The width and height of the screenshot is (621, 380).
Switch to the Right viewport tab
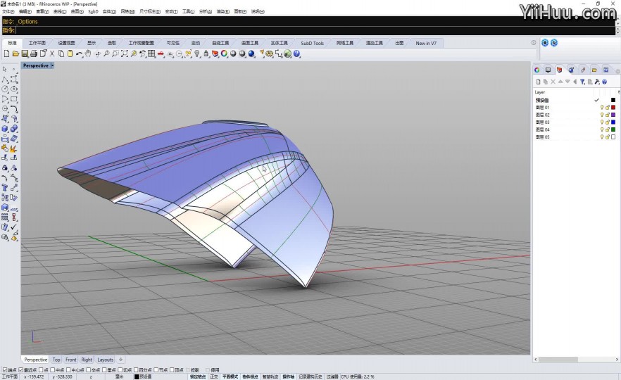[87, 360]
